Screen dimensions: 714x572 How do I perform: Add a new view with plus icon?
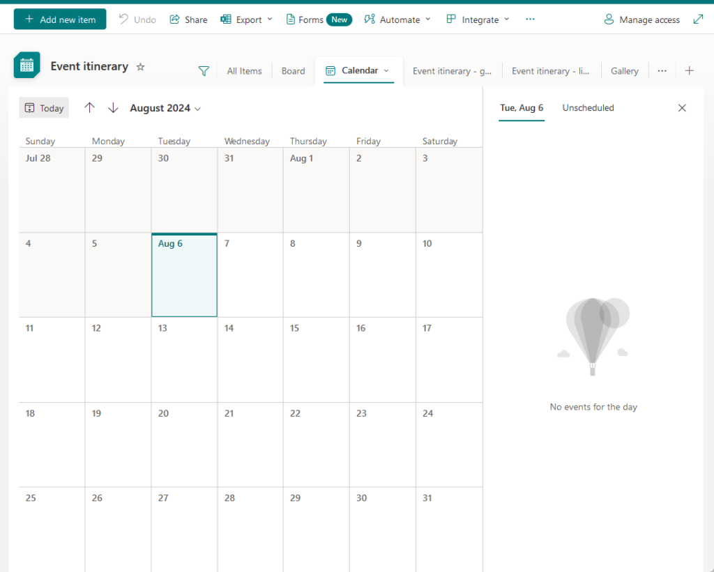(x=690, y=70)
